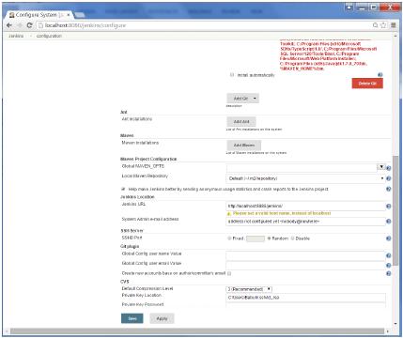Image resolution: width=403 pixels, height=338 pixels.
Task: Click the Add Maven button
Action: (x=244, y=146)
